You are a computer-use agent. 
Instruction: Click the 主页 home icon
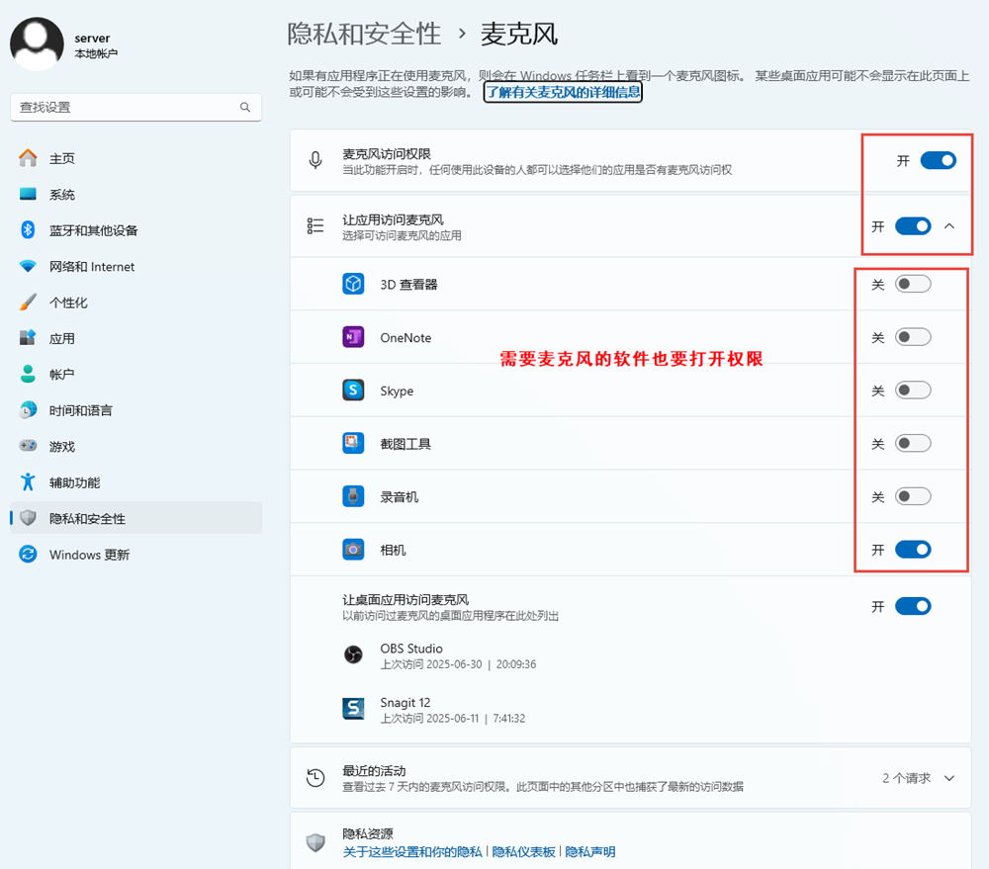coord(28,158)
